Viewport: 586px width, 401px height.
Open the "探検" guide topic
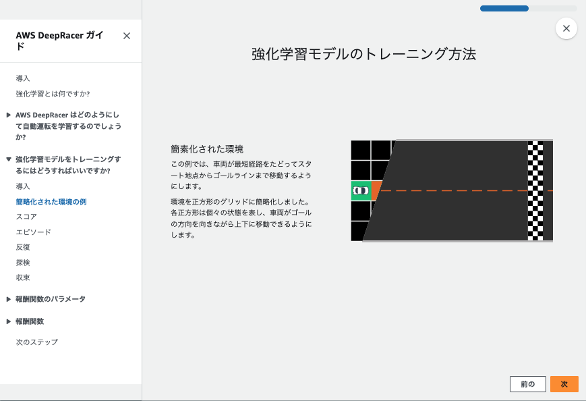coord(22,262)
